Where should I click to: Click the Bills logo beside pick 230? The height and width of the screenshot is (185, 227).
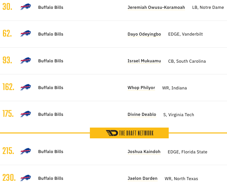[26, 178]
